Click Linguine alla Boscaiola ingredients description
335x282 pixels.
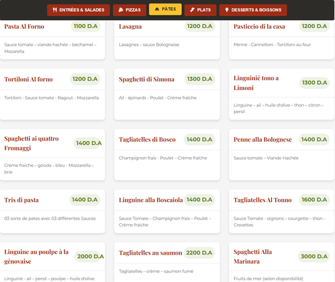pyautogui.click(x=165, y=222)
